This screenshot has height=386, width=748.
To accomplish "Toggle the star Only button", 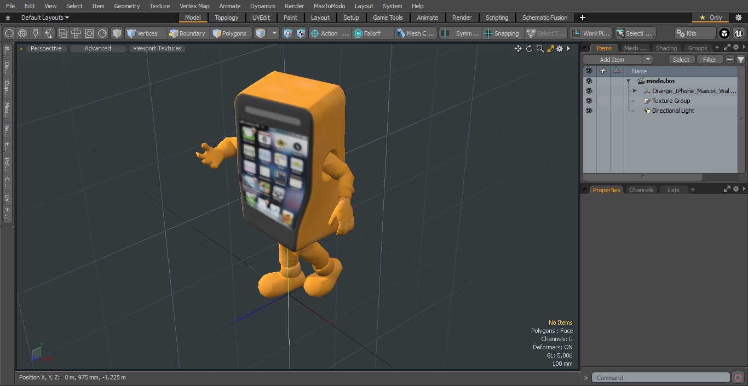I will coord(710,18).
